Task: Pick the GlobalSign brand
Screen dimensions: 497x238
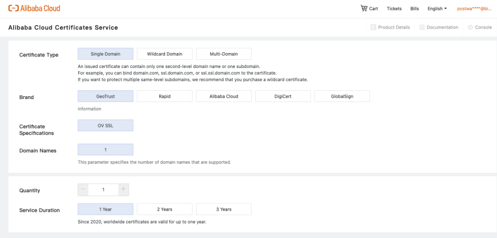Action: coord(342,96)
